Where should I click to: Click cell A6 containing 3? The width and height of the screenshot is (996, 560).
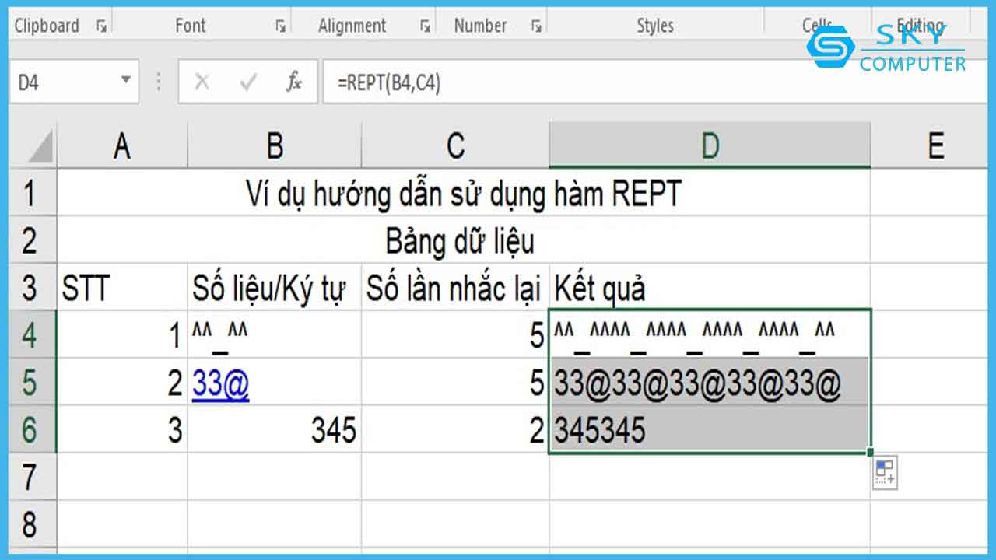pyautogui.click(x=122, y=430)
